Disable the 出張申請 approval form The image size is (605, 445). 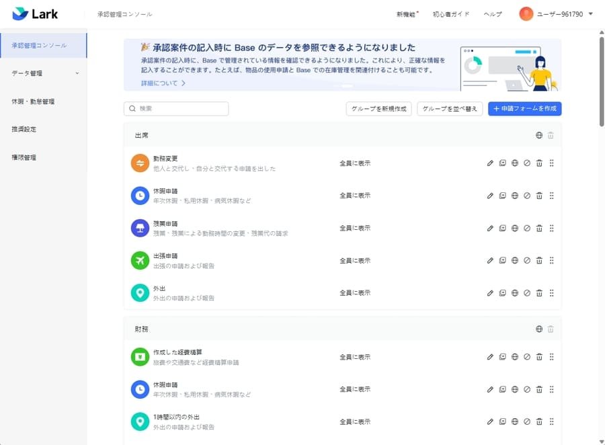(527, 260)
